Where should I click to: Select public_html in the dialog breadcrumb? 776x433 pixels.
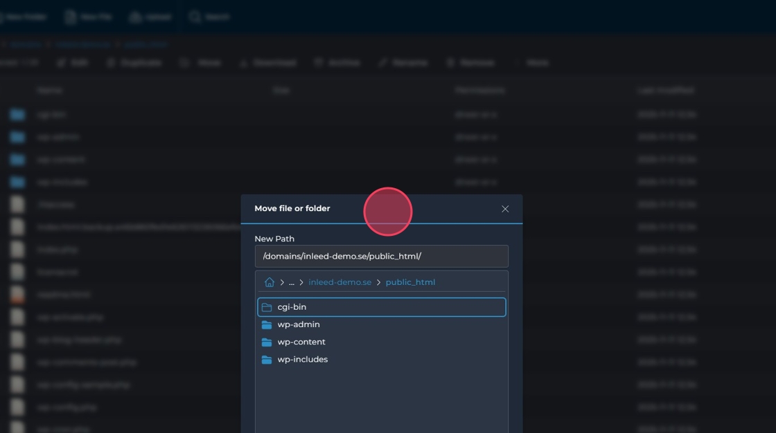[x=410, y=282]
